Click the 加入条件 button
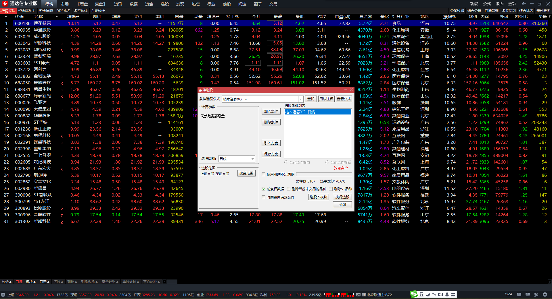The image size is (552, 299). click(x=271, y=111)
